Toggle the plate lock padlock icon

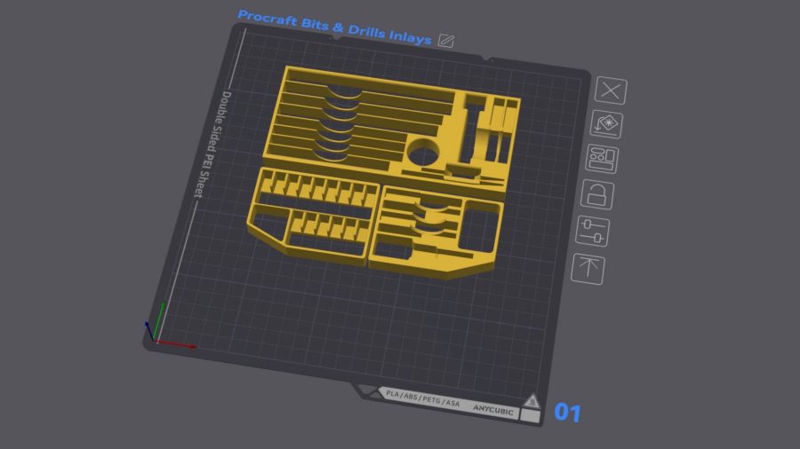[x=597, y=194]
